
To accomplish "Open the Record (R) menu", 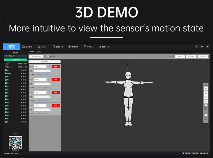I will (27, 47).
